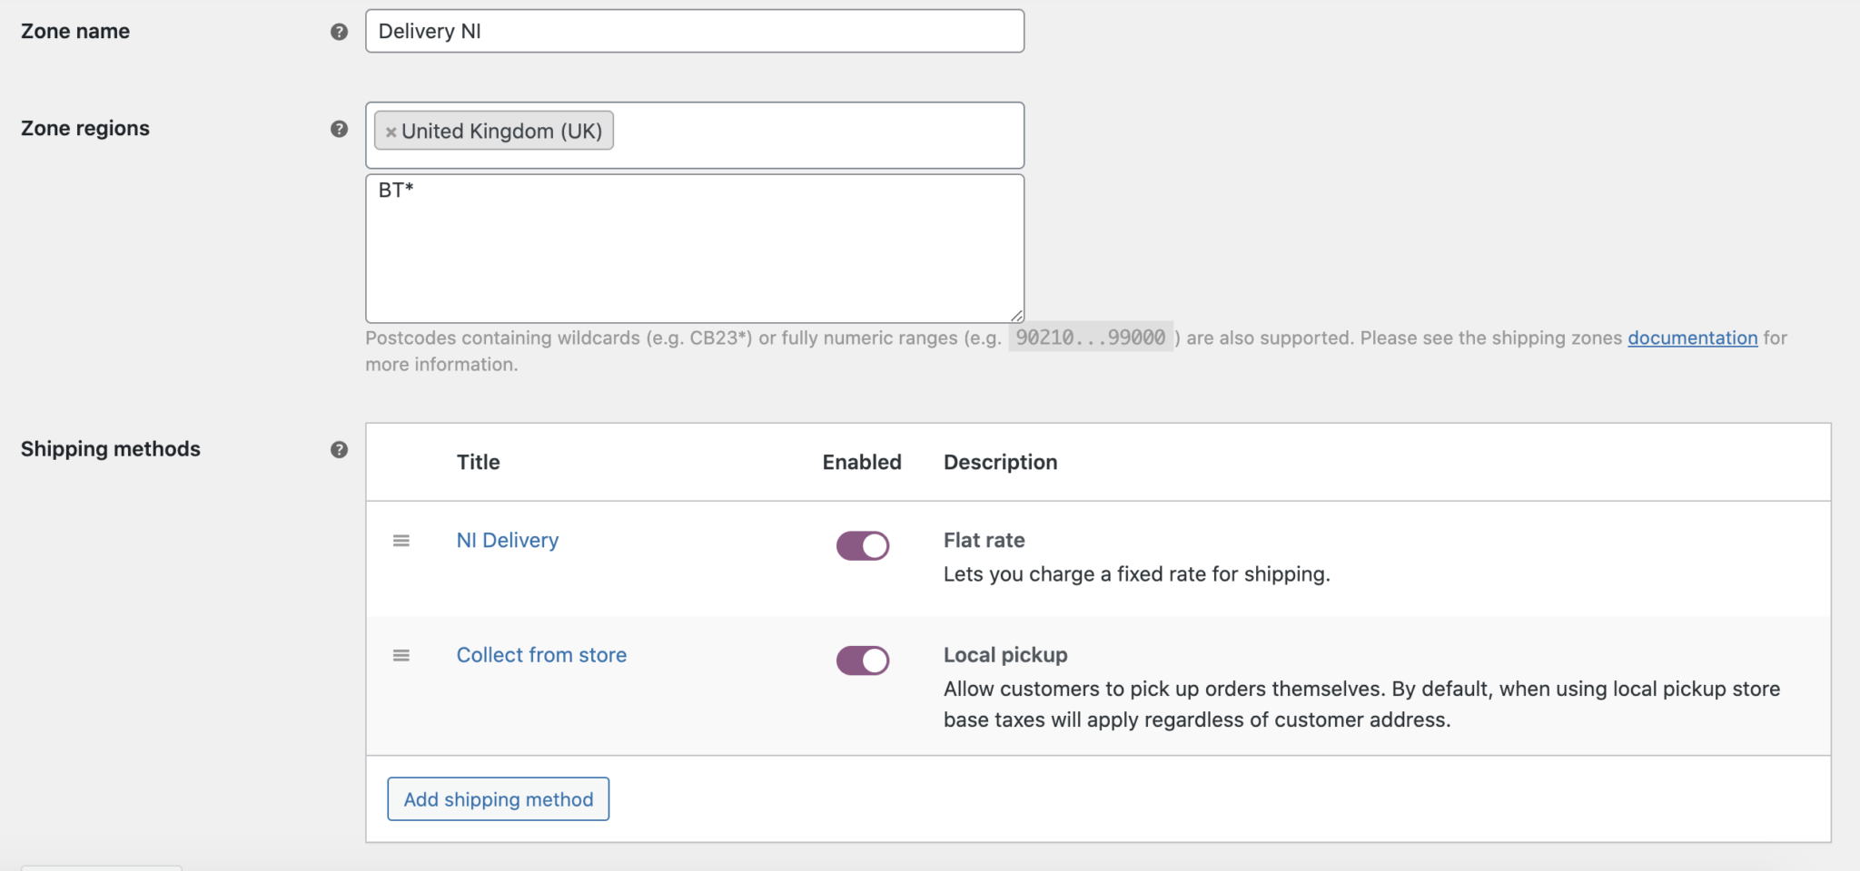Disable the NI Delivery shipping method
Viewport: 1860px width, 871px height.
(862, 545)
